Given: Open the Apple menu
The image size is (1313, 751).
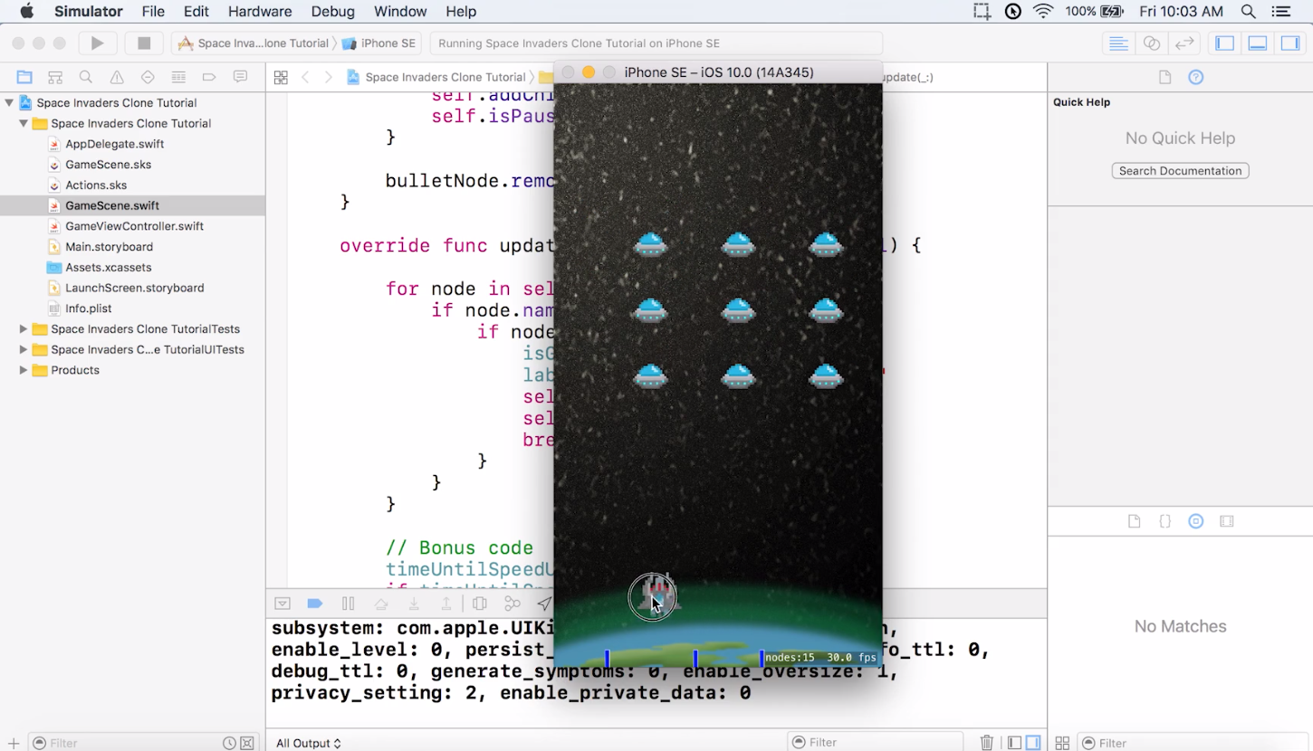Looking at the screenshot, I should click(26, 12).
